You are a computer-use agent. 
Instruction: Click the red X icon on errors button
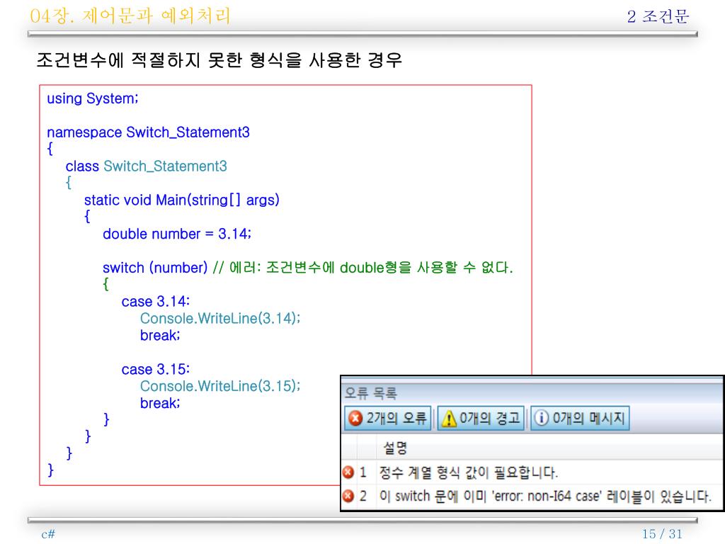355,418
